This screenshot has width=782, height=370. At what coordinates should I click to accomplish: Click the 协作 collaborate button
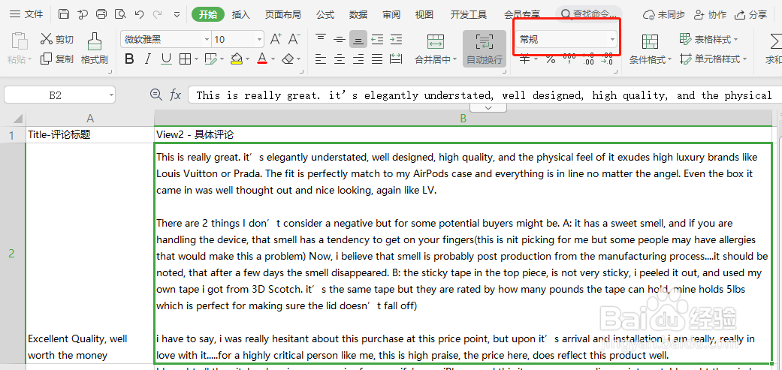point(710,15)
